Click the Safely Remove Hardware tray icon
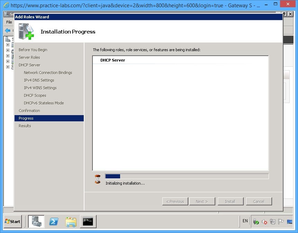Image resolution: width=298 pixels, height=233 pixels. [x=256, y=221]
